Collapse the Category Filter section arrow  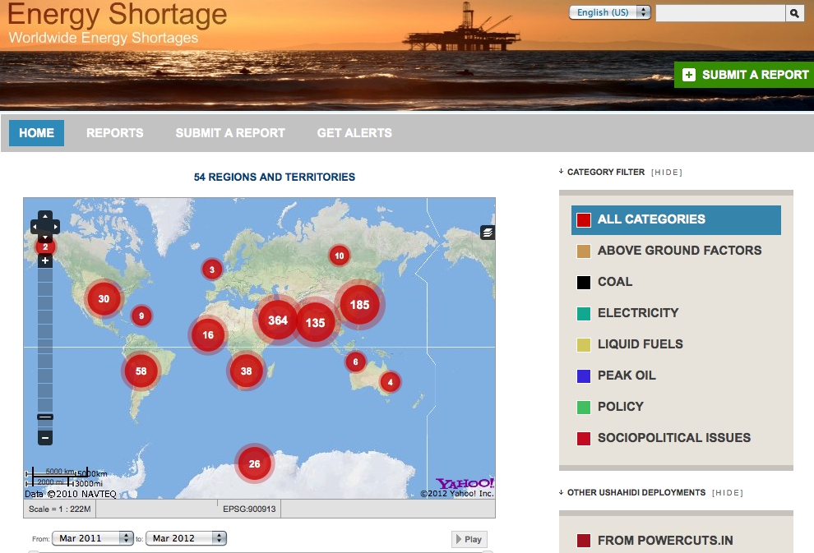tap(562, 172)
